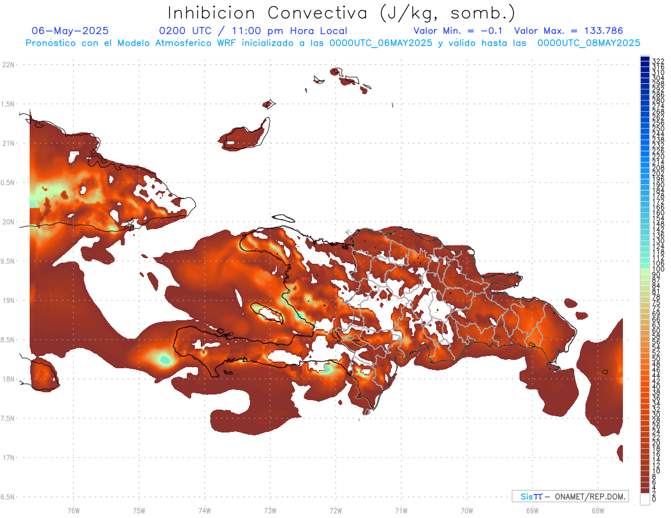Click the '20N' latitude label
This screenshot has height=518, width=671.
pos(8,222)
